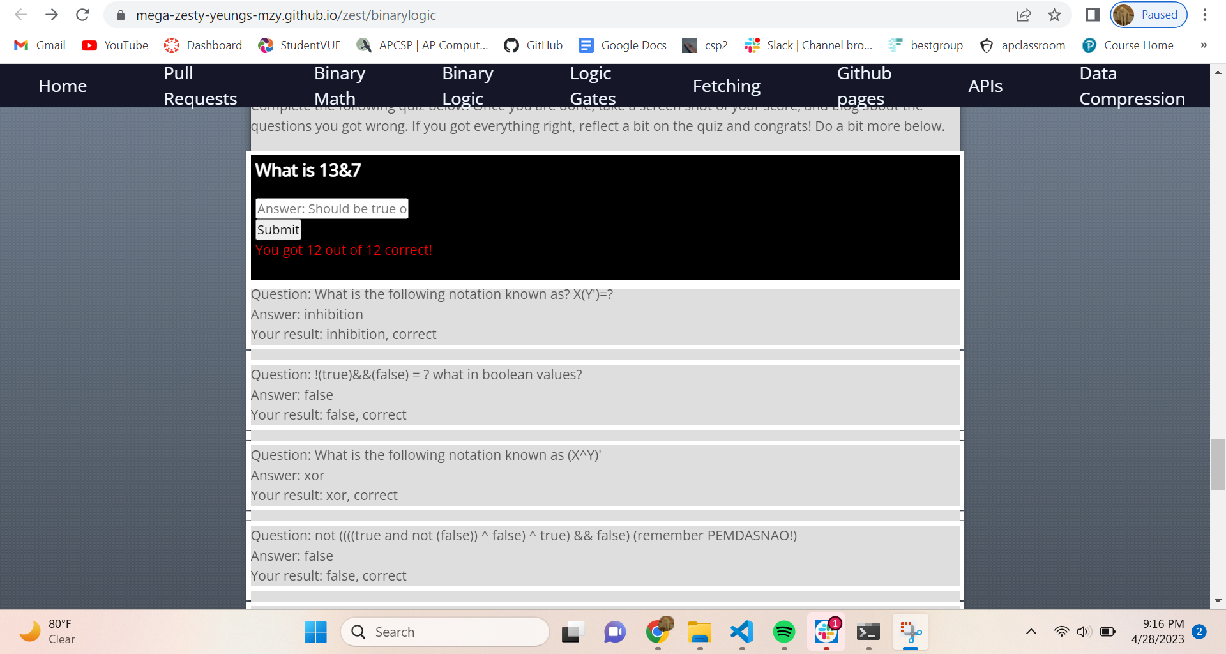
Task: Click 'Your result: xor, correct' text
Action: pos(324,496)
